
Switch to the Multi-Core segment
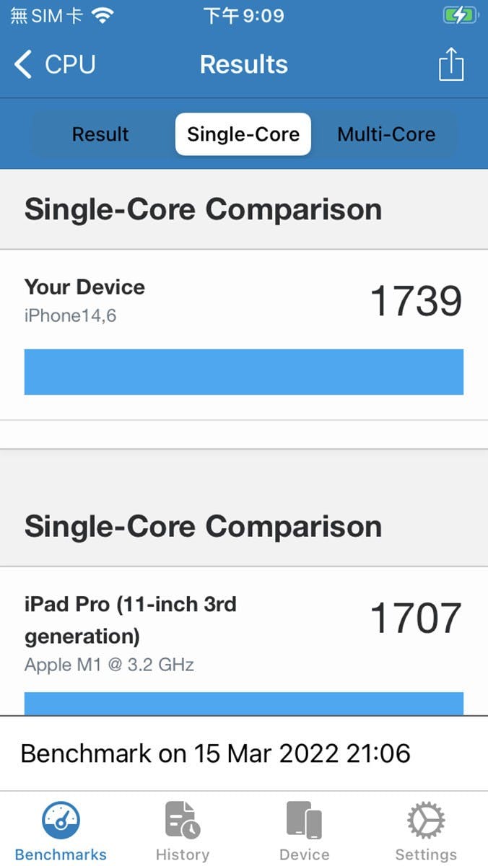pos(386,134)
